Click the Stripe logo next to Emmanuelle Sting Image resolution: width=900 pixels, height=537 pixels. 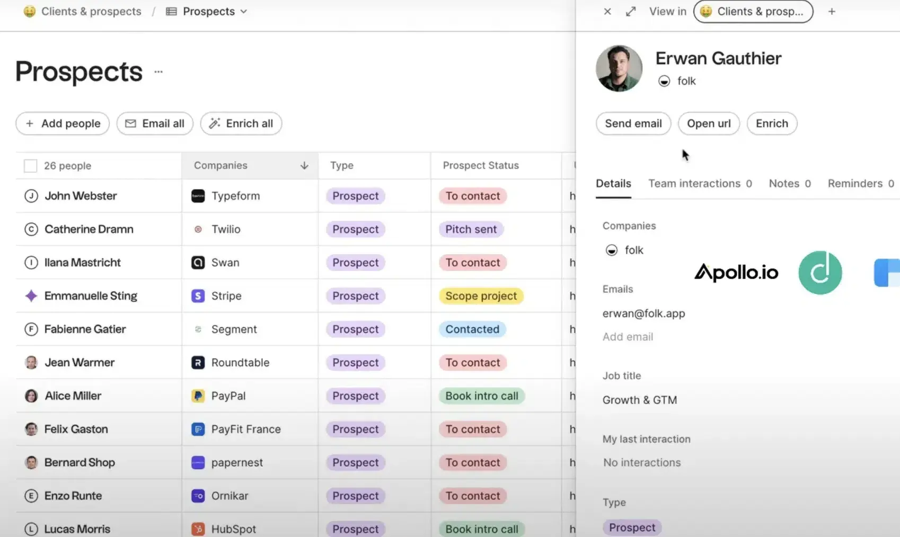198,296
